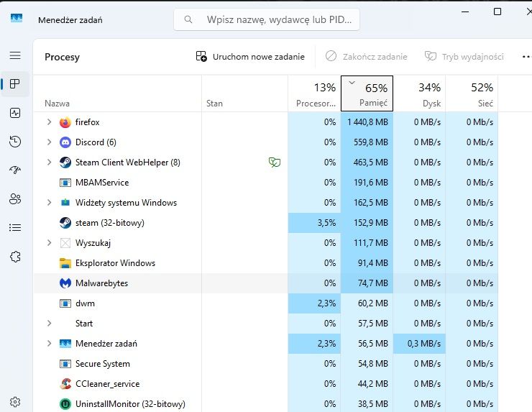Click the Task Manager app icon in title bar
This screenshot has width=532, height=412.
point(17,18)
